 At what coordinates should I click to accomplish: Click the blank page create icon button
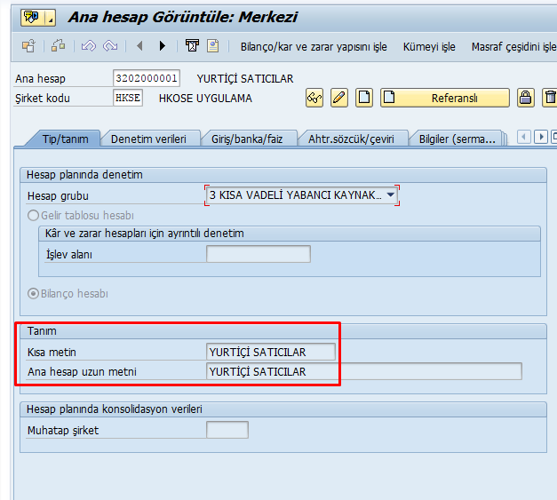[x=364, y=98]
